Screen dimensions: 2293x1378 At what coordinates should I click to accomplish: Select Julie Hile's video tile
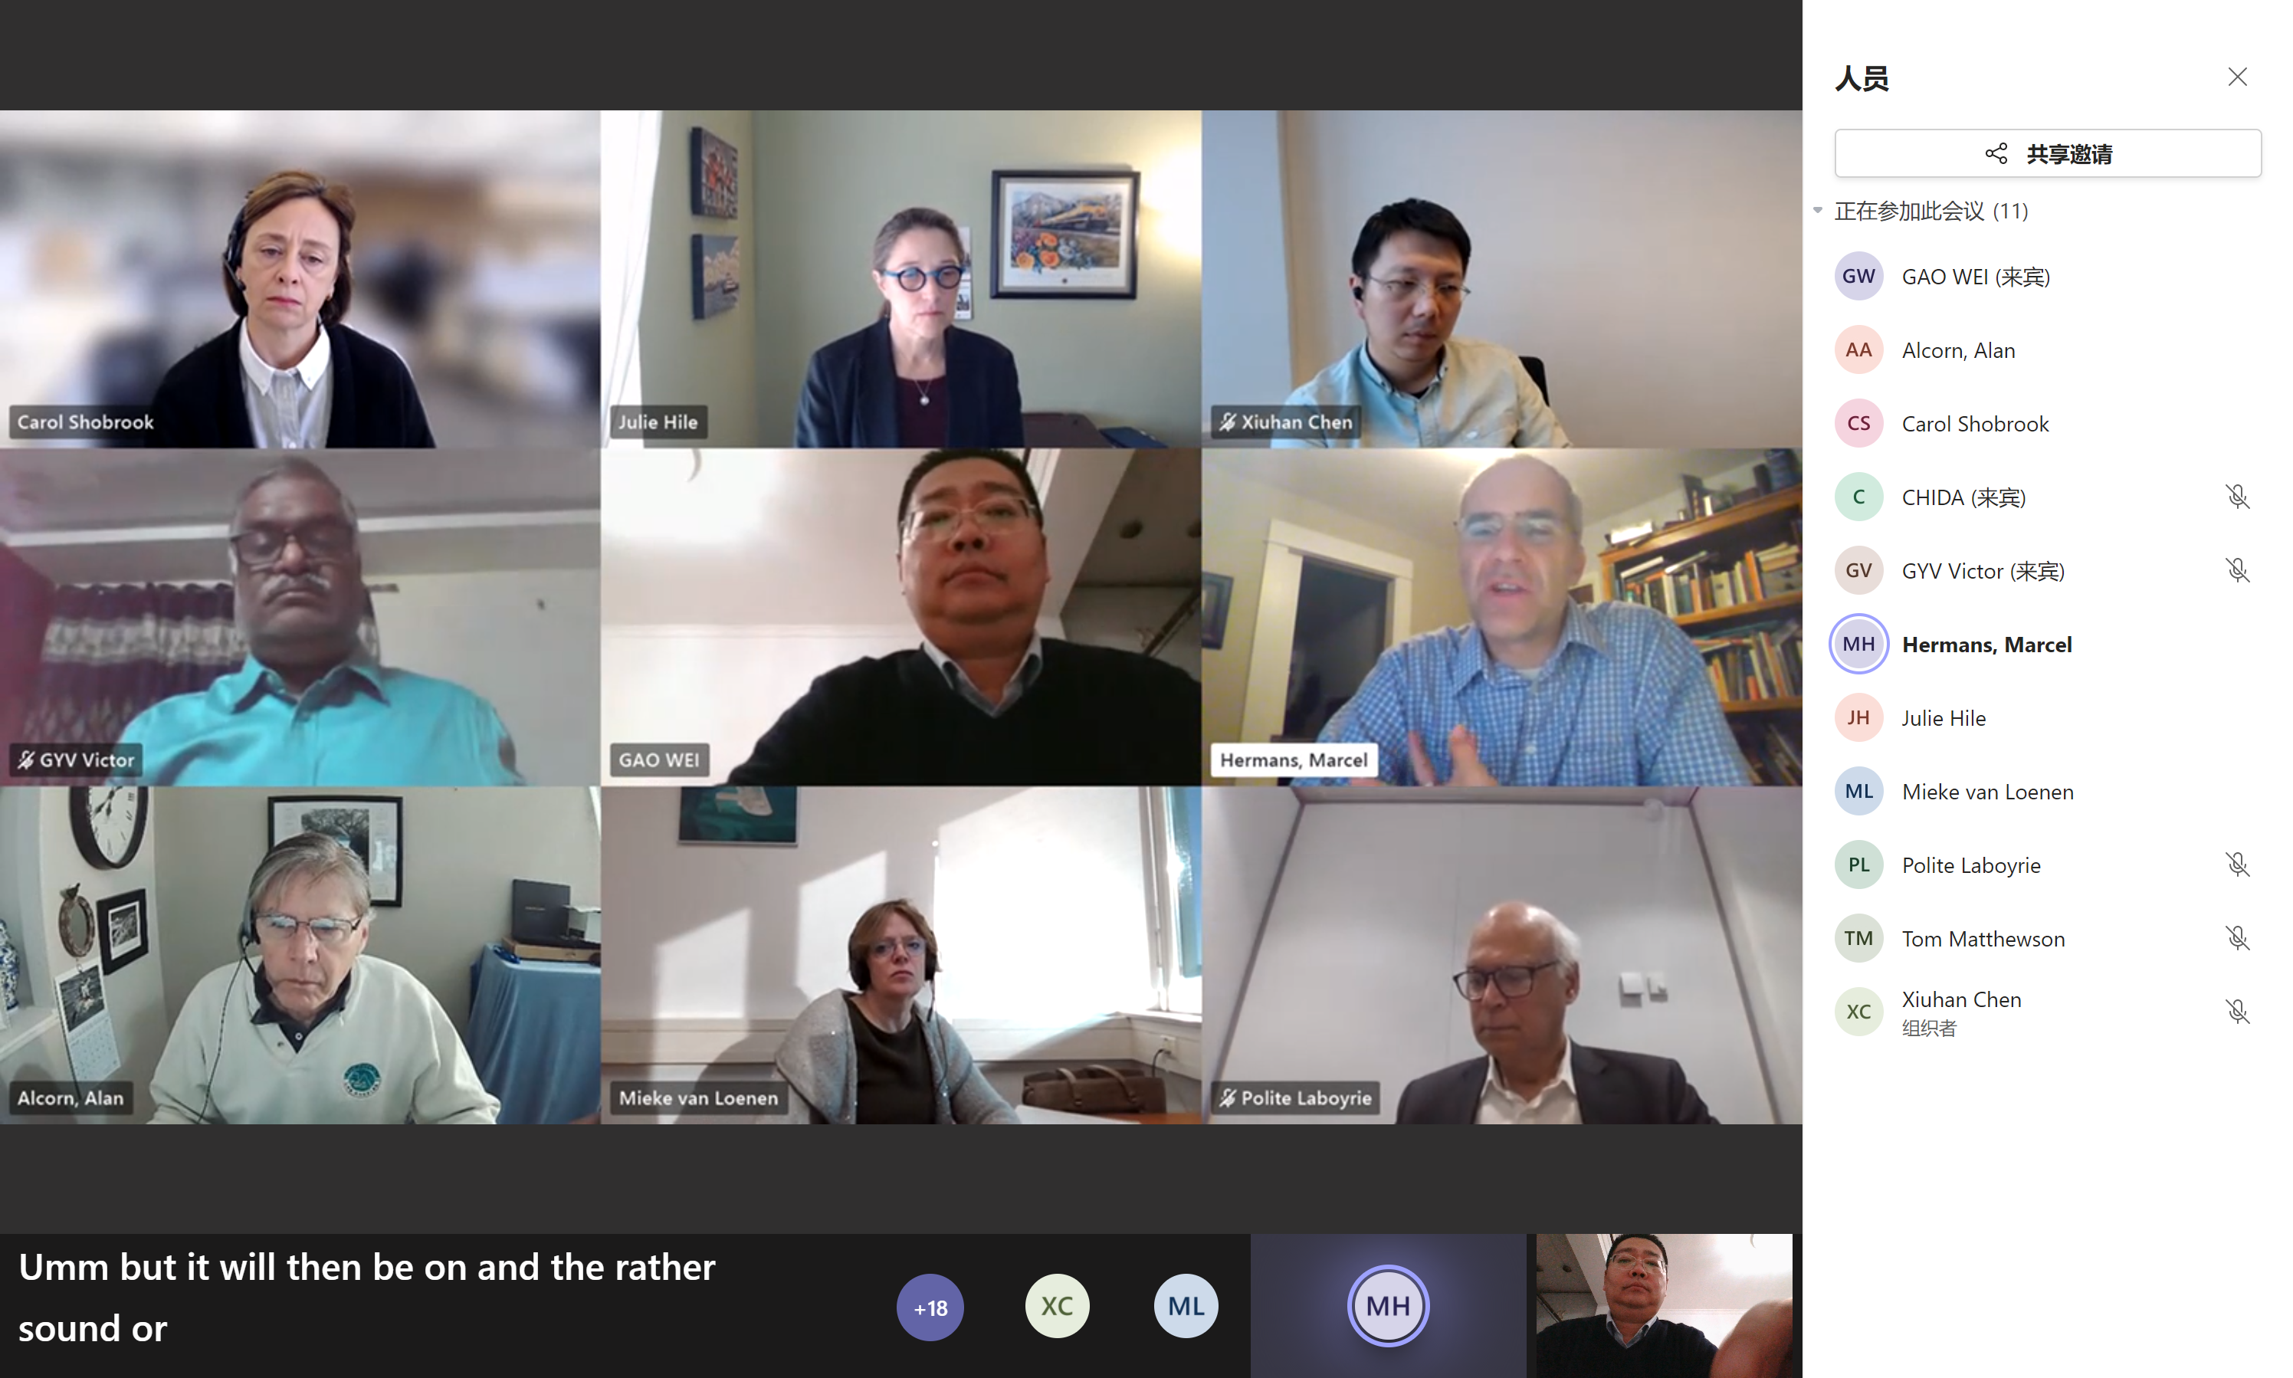click(900, 278)
